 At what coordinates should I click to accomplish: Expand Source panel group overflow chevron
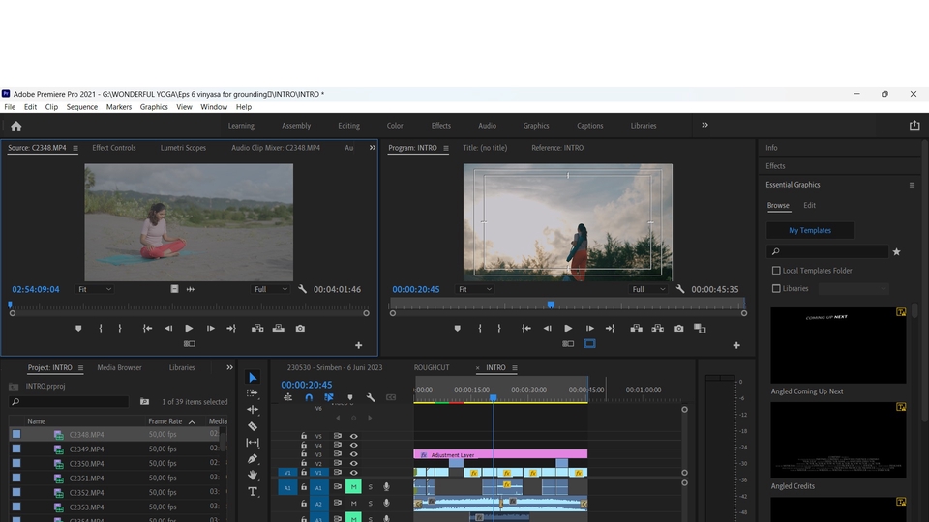click(x=372, y=147)
